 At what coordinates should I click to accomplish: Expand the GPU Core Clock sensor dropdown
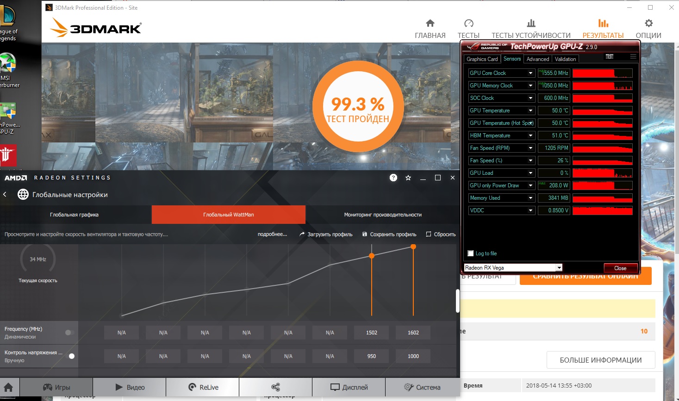pyautogui.click(x=530, y=73)
